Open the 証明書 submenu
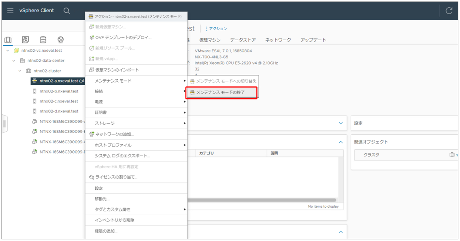 pyautogui.click(x=136, y=112)
